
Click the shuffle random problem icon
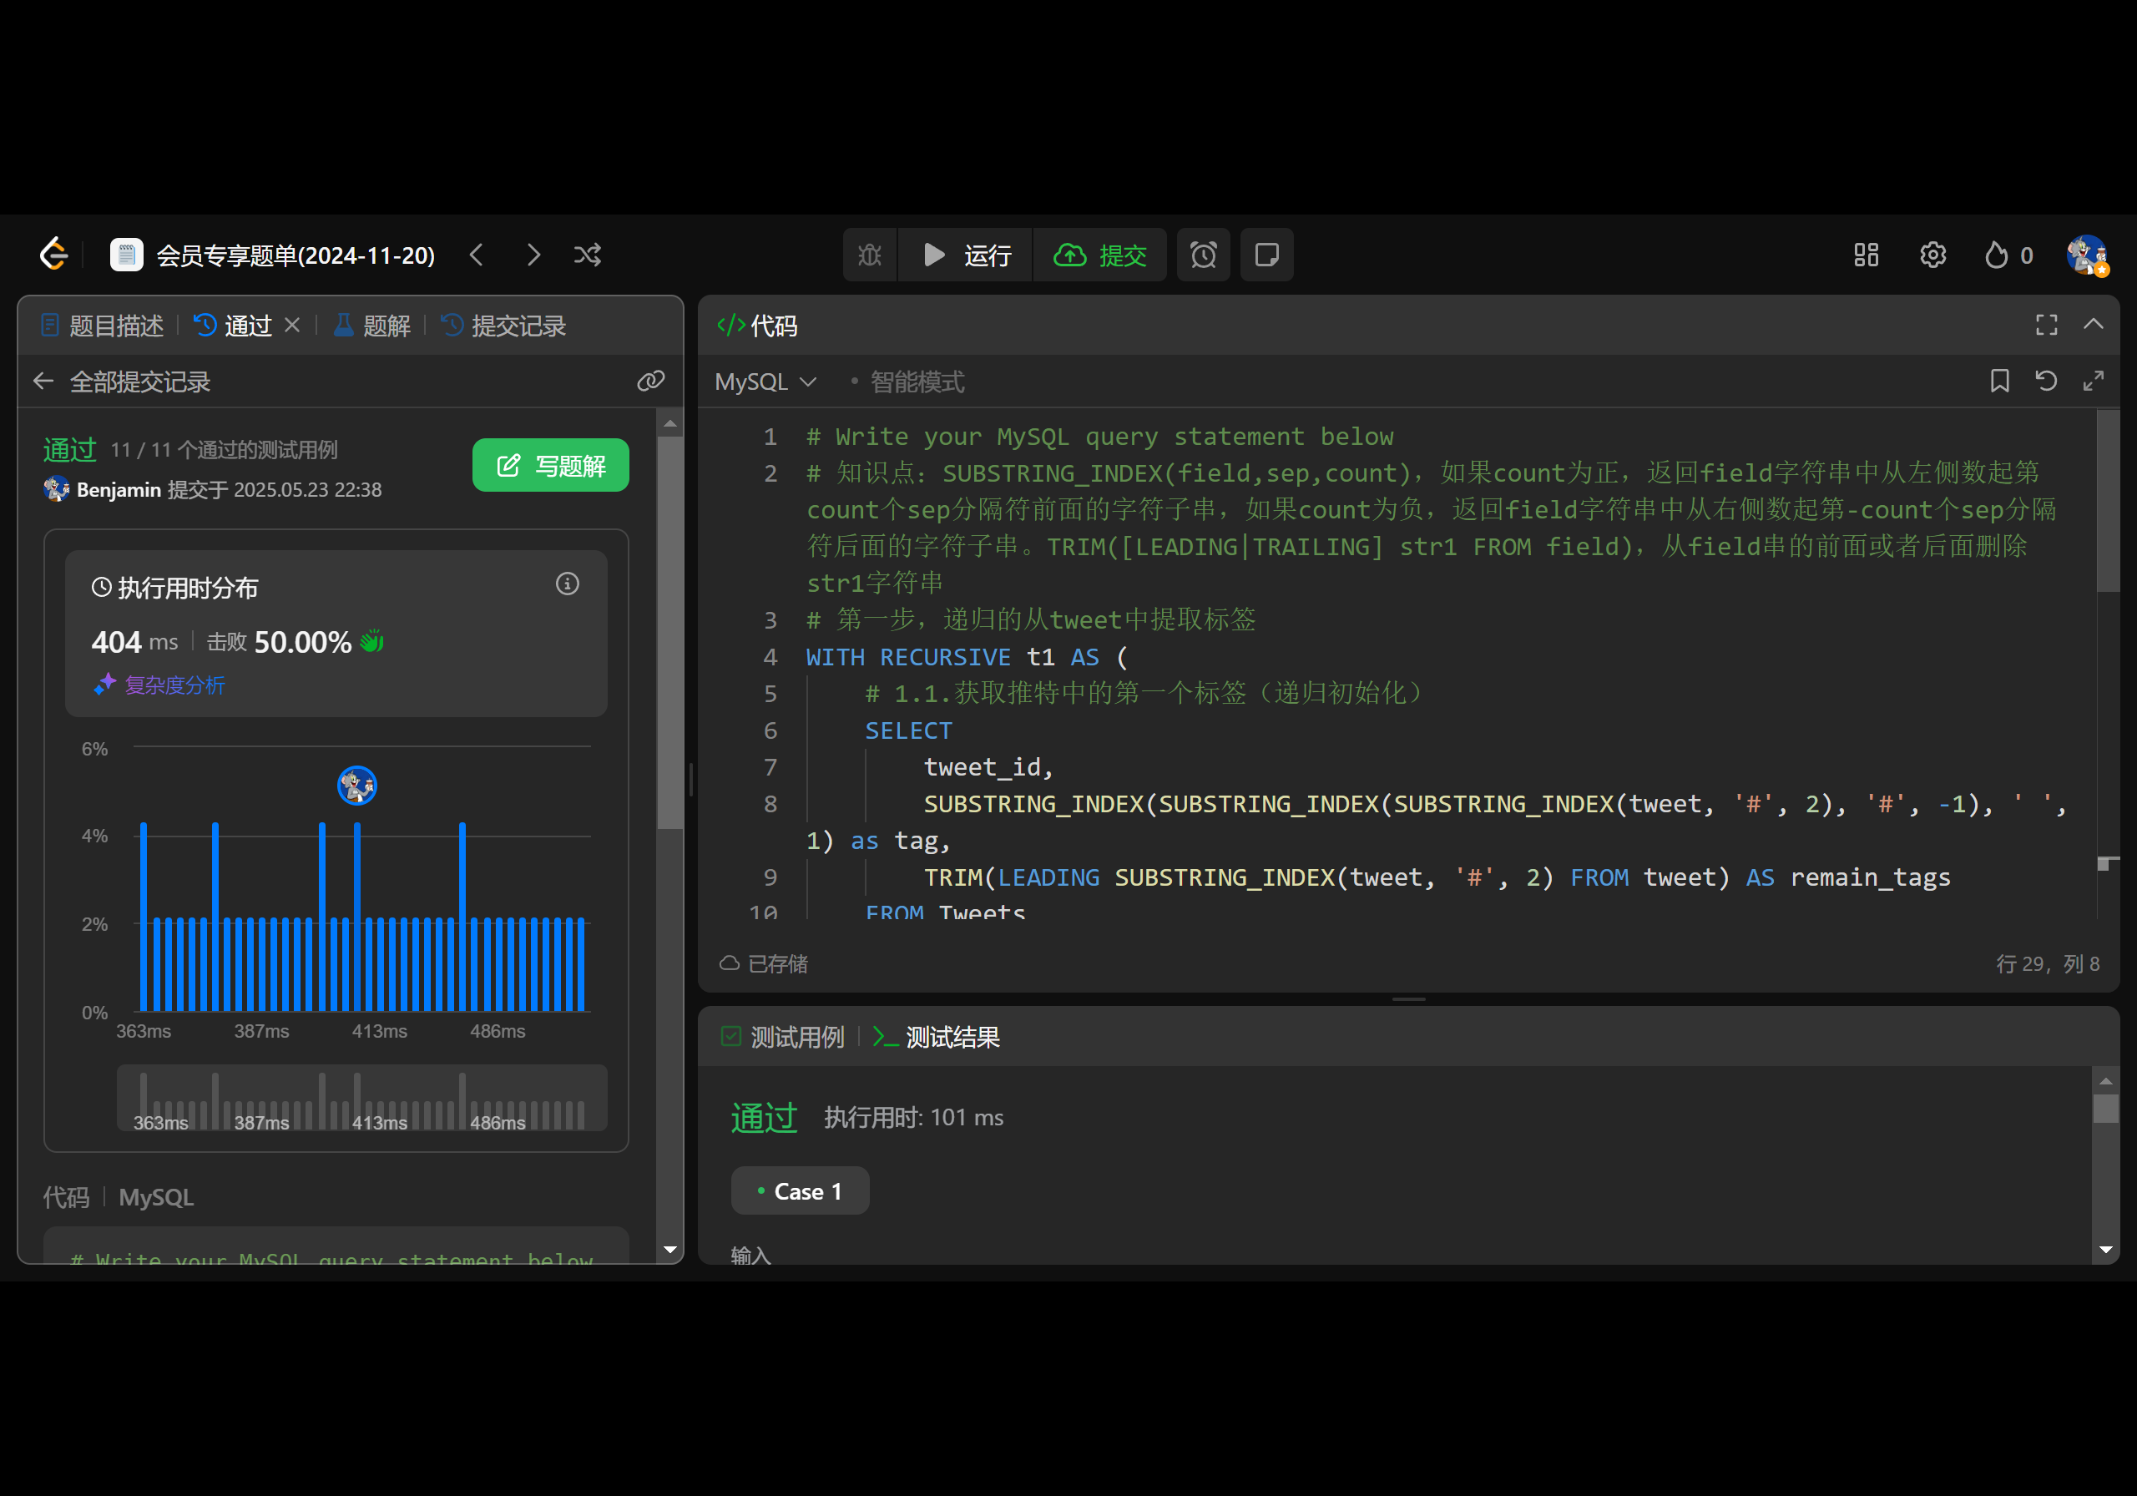[x=588, y=255]
